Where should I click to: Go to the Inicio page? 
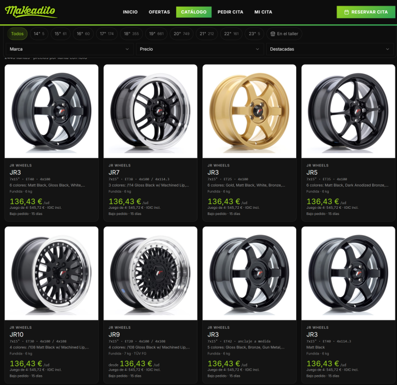click(130, 12)
